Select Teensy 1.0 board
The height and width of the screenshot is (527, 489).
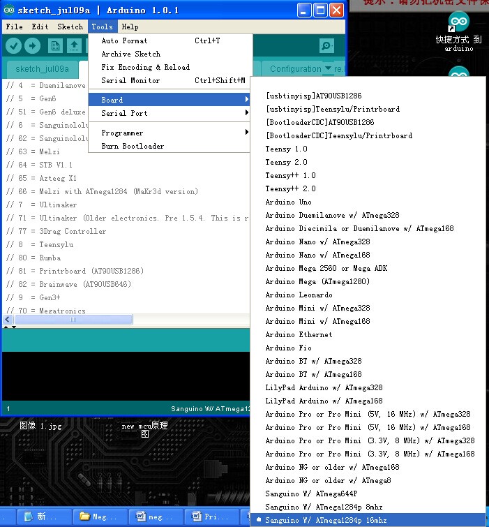[368, 149]
